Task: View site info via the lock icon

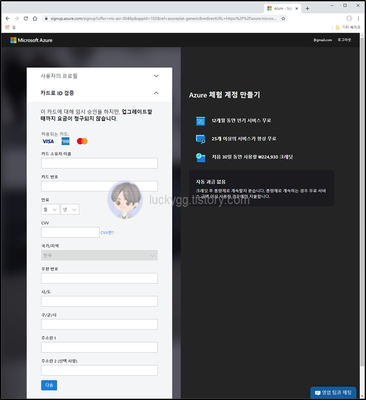Action: click(x=46, y=19)
